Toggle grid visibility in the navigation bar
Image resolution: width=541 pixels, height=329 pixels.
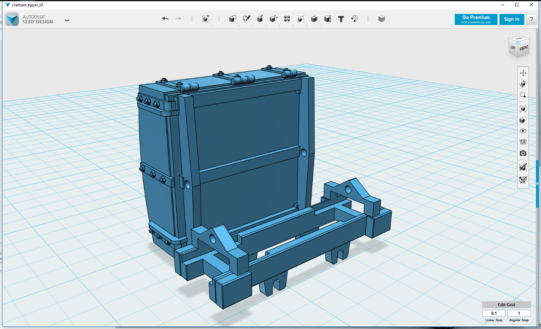(x=523, y=142)
